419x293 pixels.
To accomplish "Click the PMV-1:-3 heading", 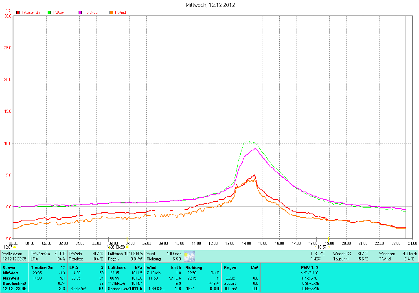I will point(304,268).
